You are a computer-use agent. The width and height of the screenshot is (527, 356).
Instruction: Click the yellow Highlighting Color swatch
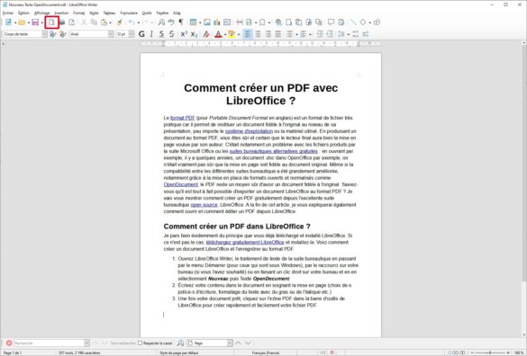[232, 34]
